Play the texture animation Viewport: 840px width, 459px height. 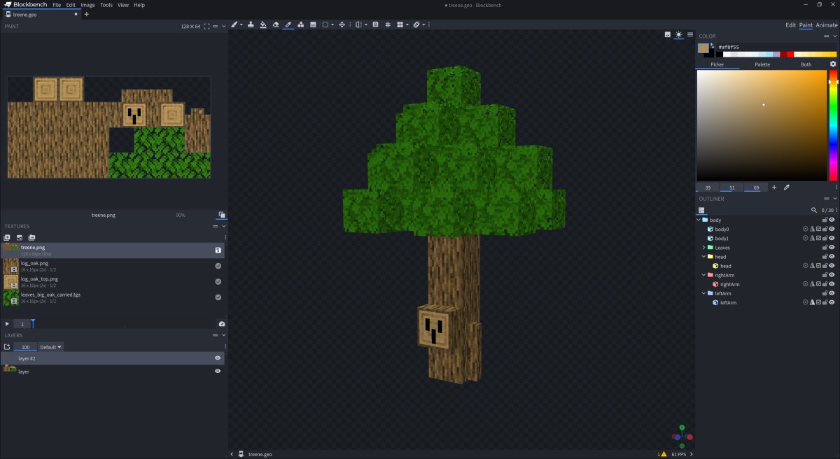7,324
